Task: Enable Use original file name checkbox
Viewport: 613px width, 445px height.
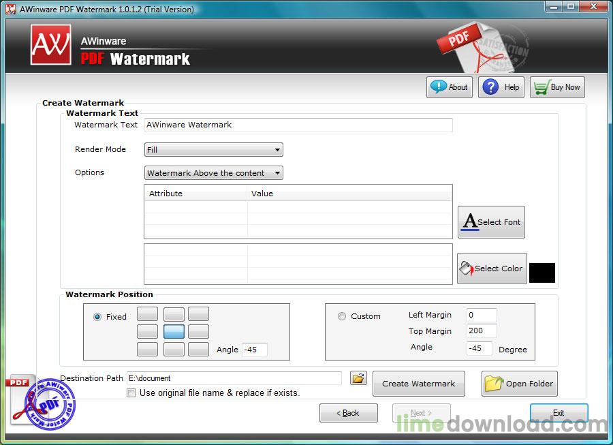Action: pyautogui.click(x=131, y=393)
